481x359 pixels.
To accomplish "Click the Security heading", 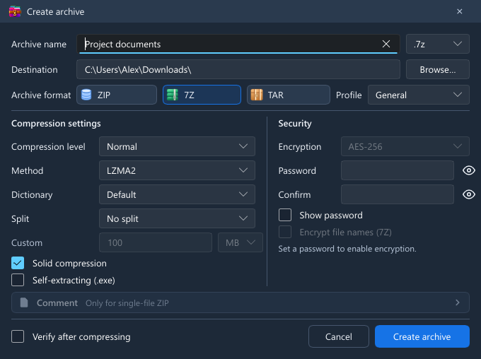I will point(295,124).
